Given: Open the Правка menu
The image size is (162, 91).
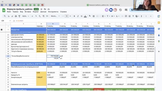Looking at the screenshot, I should pyautogui.click(x=15, y=12).
